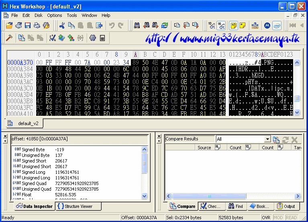This screenshot has height=222, width=308.
Task: Toggle unsigned display (+ note icon)
Action: pyautogui.click(x=243, y=25)
